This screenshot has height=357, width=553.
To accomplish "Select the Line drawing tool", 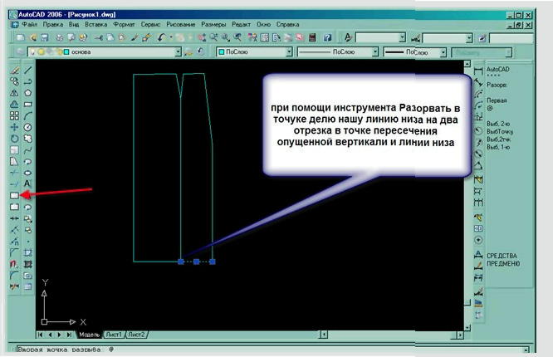I will click(x=28, y=71).
